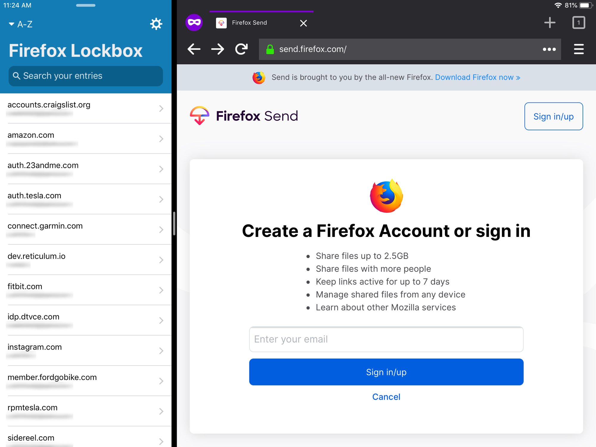Click the Lockbox search bar icon
This screenshot has width=596, height=447.
pyautogui.click(x=16, y=75)
